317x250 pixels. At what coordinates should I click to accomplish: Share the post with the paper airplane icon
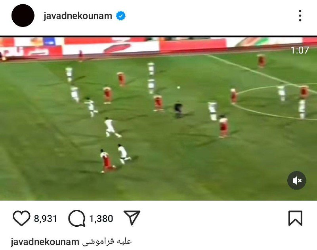point(132,218)
